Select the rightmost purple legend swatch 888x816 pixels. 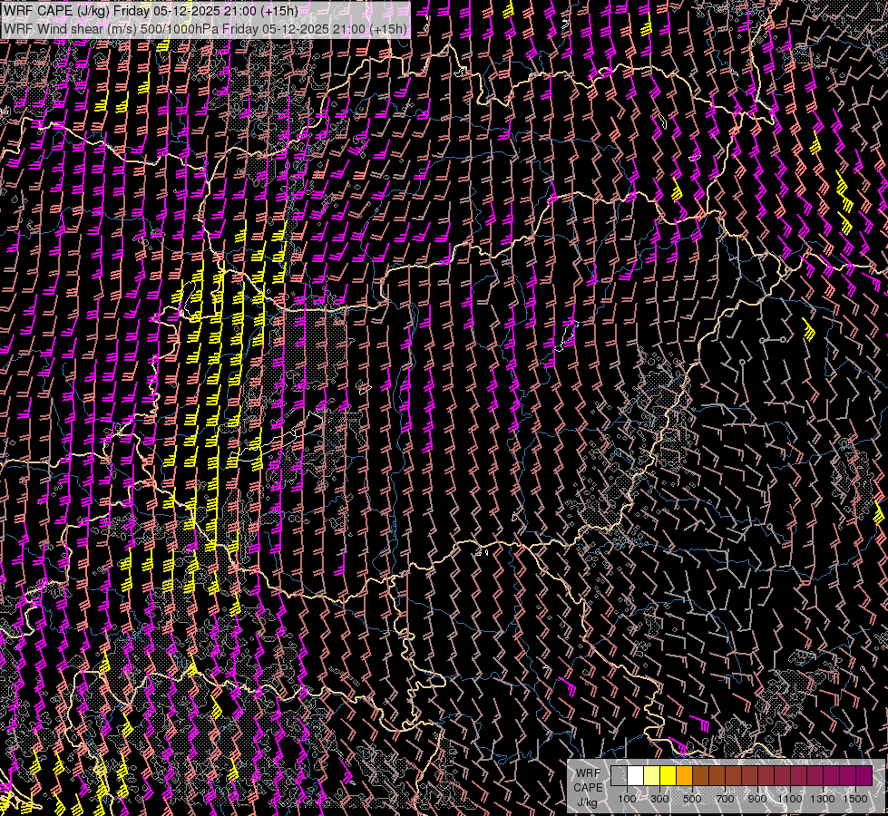pyautogui.click(x=864, y=775)
